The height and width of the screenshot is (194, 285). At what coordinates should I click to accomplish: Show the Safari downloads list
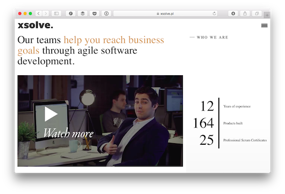(233, 13)
